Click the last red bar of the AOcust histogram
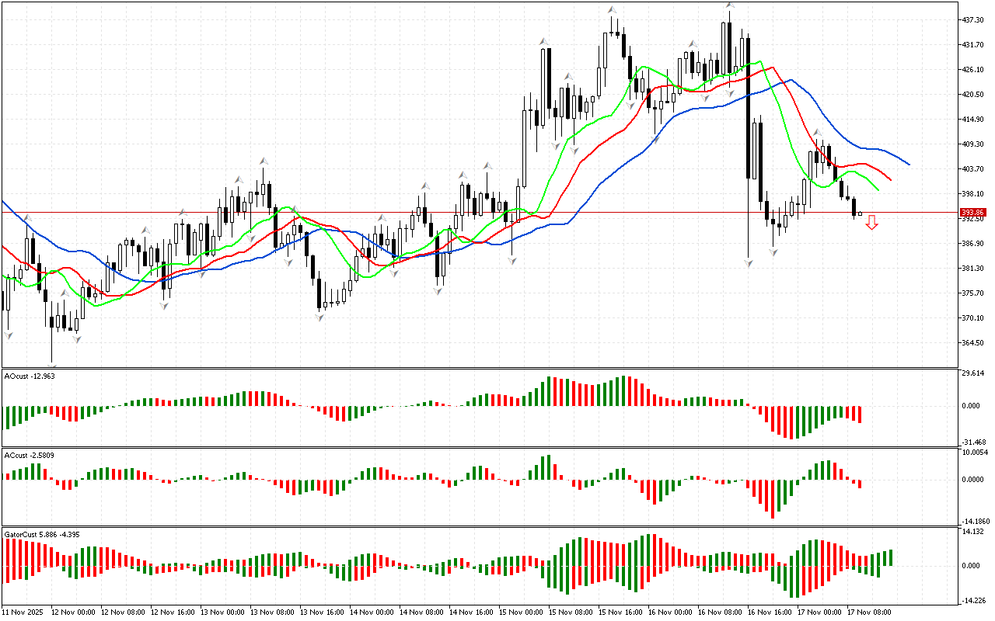This screenshot has width=995, height=621. tap(860, 415)
